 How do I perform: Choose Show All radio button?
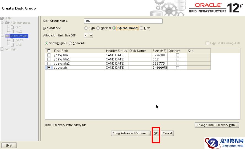pyautogui.click(x=70, y=43)
